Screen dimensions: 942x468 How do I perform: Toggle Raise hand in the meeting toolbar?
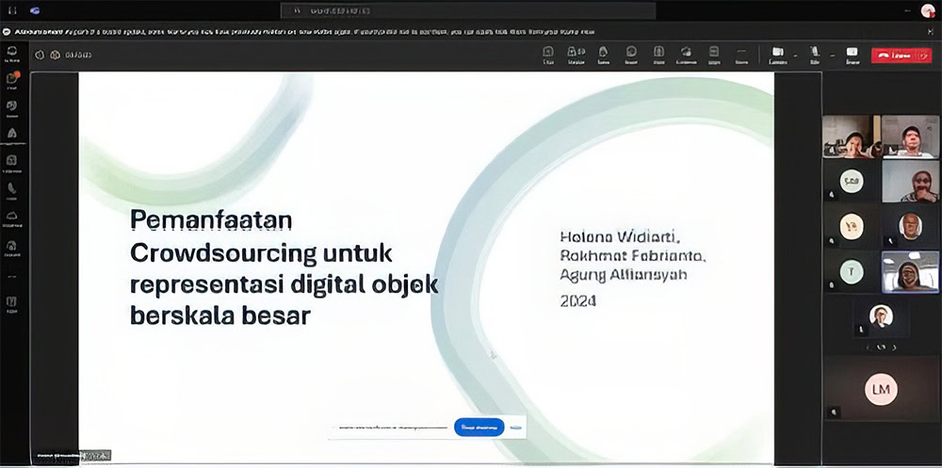pos(603,55)
